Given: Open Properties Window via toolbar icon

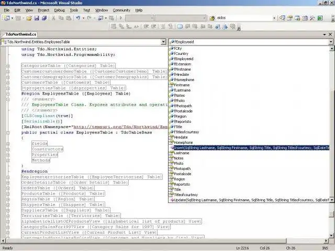Looking at the screenshot, I should coord(289,18).
